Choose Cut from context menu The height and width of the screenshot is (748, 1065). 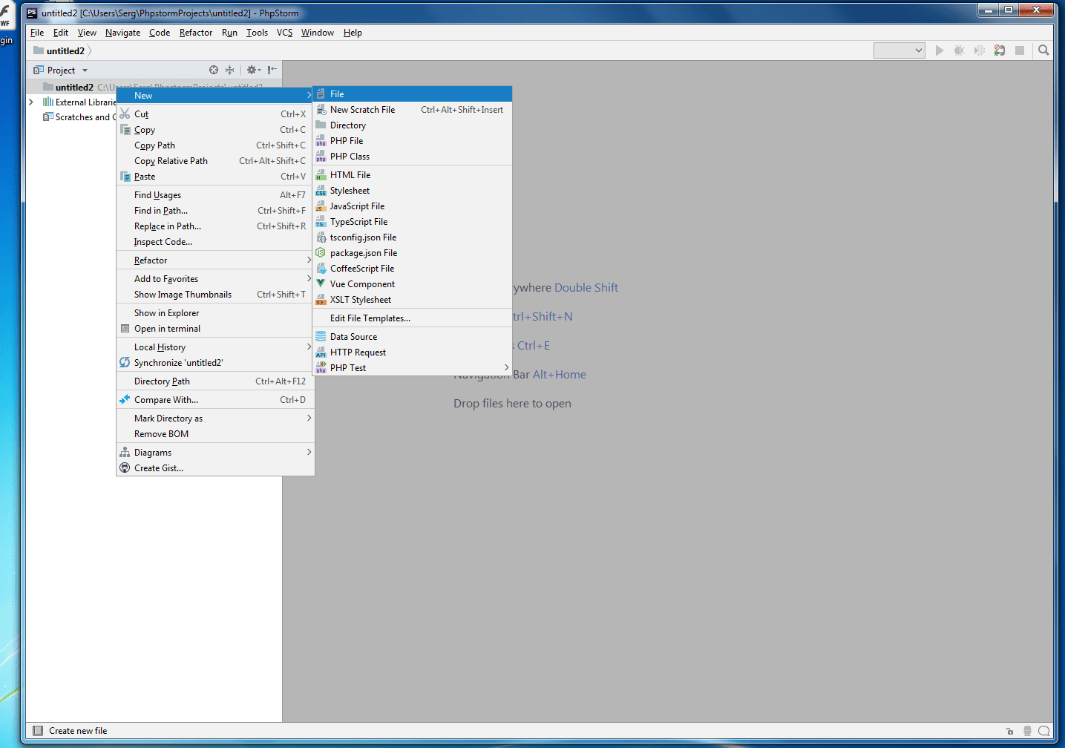(x=215, y=114)
